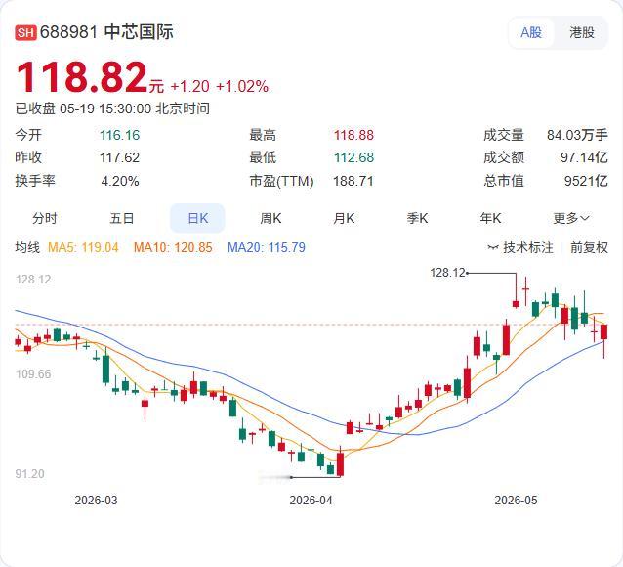Viewport: 623px width, 567px height.
Task: Select the 年K tab
Action: (x=490, y=218)
